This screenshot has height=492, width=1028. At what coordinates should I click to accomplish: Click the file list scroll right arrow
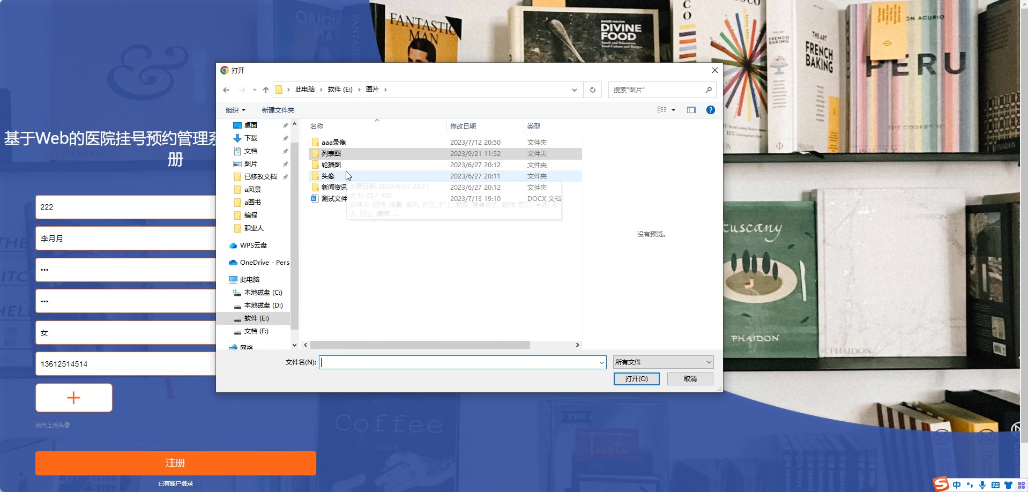577,345
